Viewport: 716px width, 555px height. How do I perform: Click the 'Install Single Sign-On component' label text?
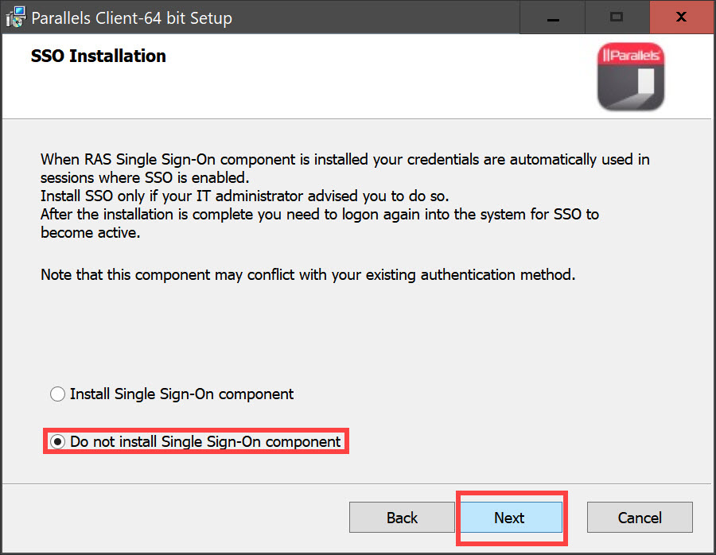click(x=181, y=394)
